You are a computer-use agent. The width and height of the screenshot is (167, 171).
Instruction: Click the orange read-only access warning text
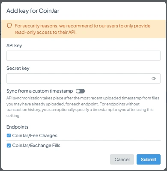pyautogui.click(x=83, y=29)
